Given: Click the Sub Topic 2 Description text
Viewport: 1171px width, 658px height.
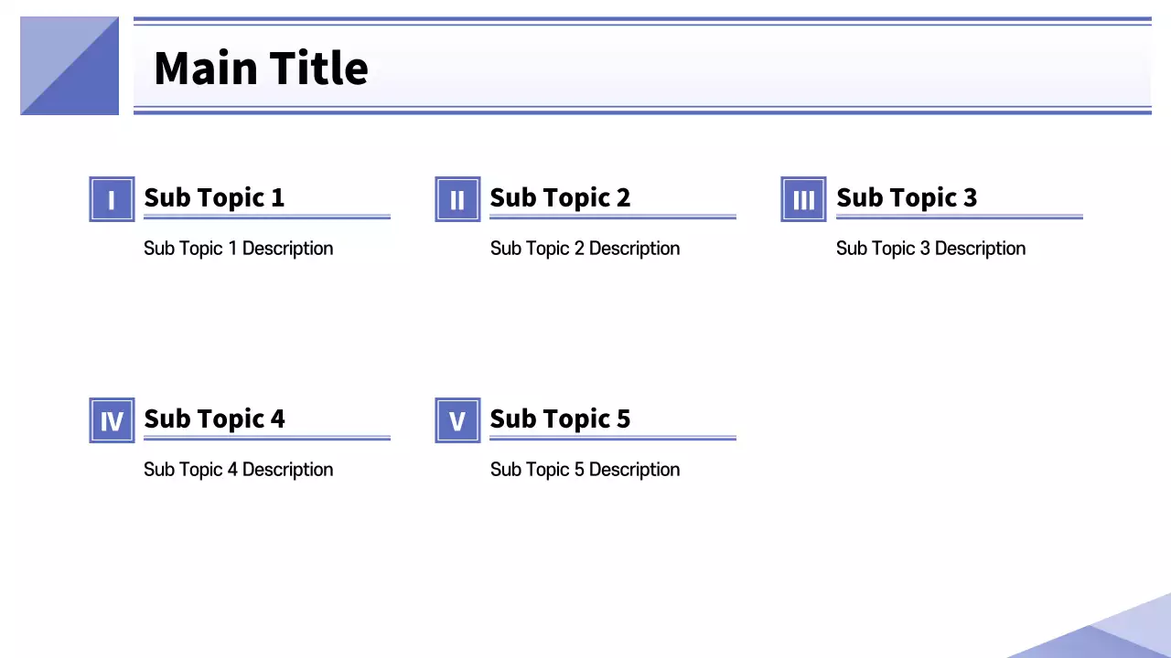Looking at the screenshot, I should 585,249.
